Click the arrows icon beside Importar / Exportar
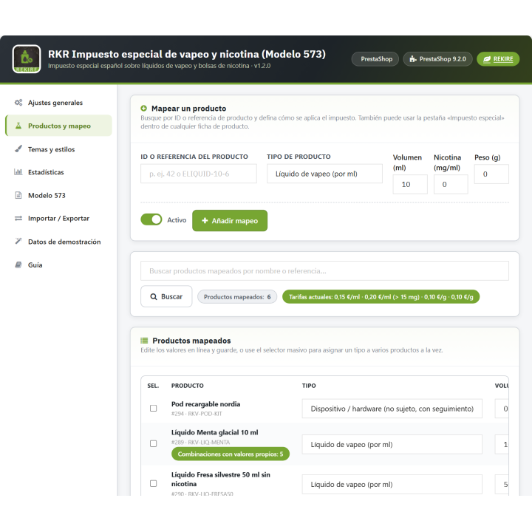The width and height of the screenshot is (532, 532). (18, 218)
